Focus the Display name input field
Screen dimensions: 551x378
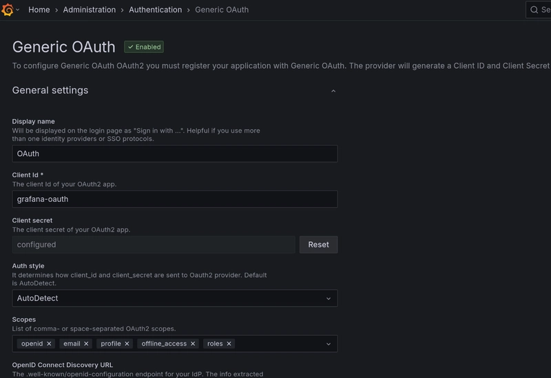175,153
